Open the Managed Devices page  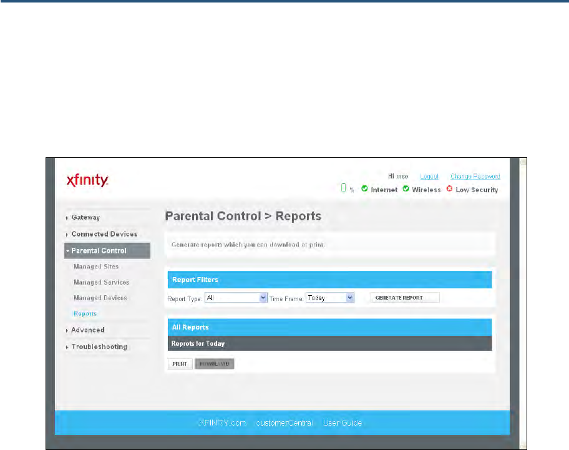(100, 298)
